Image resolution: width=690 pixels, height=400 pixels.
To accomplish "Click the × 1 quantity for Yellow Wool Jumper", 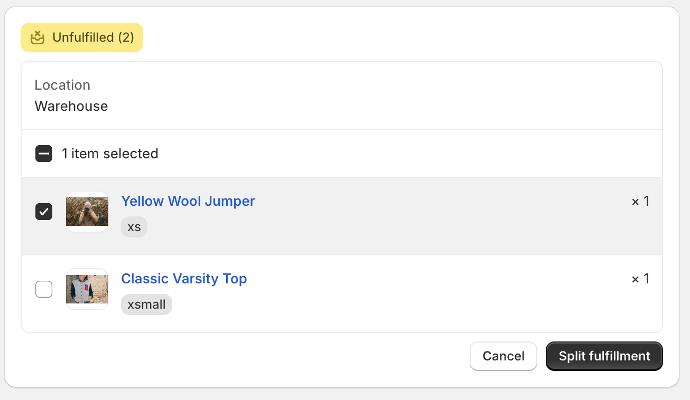I will coord(640,202).
